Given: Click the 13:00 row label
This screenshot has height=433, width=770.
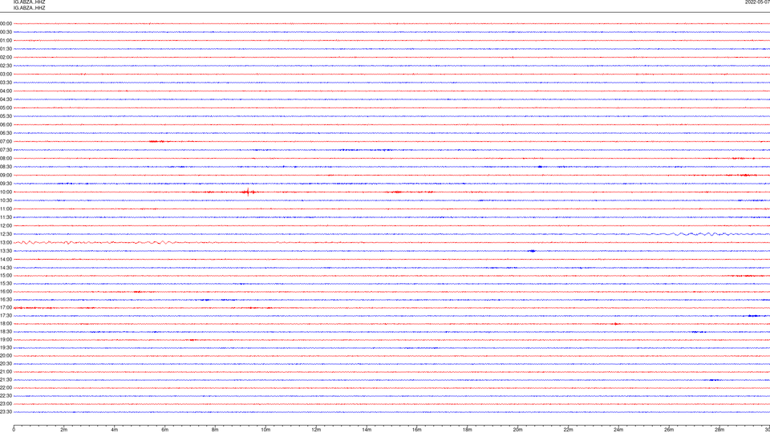Looking at the screenshot, I should pos(6,242).
